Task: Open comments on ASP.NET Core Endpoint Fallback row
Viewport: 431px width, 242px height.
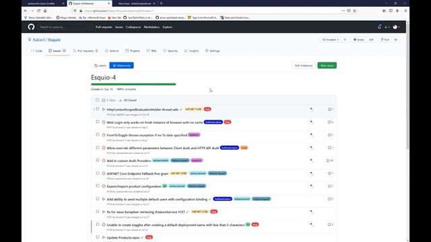Action: point(331,173)
